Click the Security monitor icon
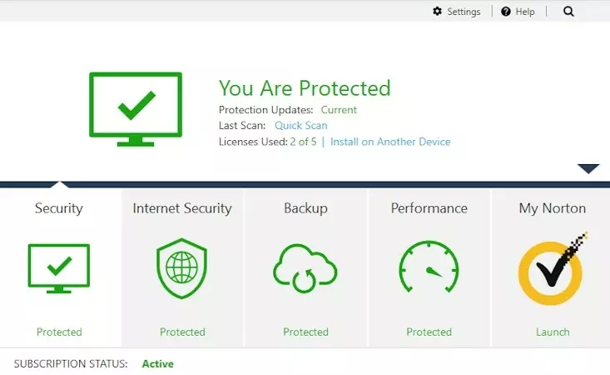 59,268
